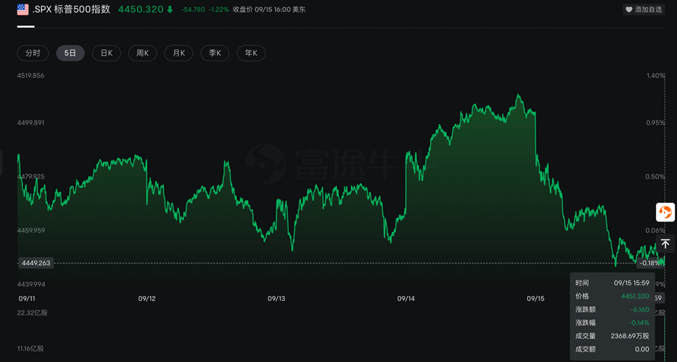Click the US flag icon beside .SPX

[23, 10]
